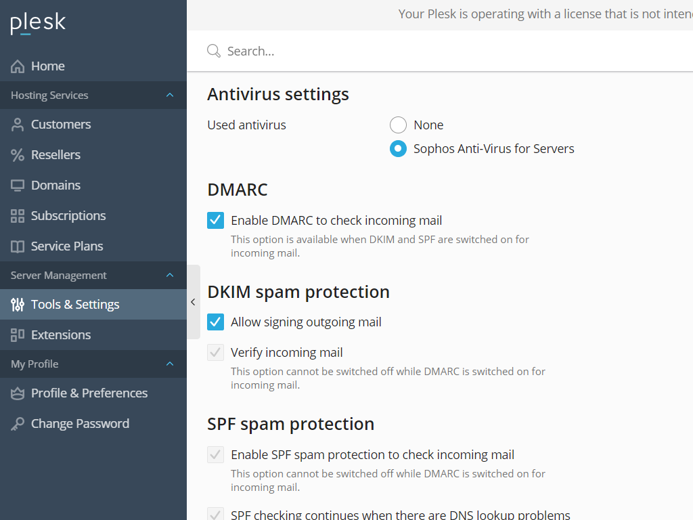The image size is (693, 520).
Task: Select the None antivirus radio button
Action: click(398, 125)
